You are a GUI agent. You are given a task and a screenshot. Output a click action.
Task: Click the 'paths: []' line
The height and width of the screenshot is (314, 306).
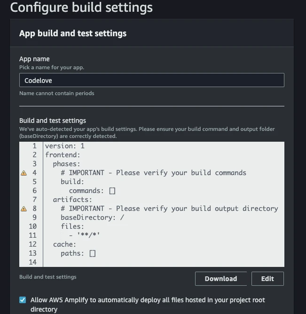(x=78, y=253)
